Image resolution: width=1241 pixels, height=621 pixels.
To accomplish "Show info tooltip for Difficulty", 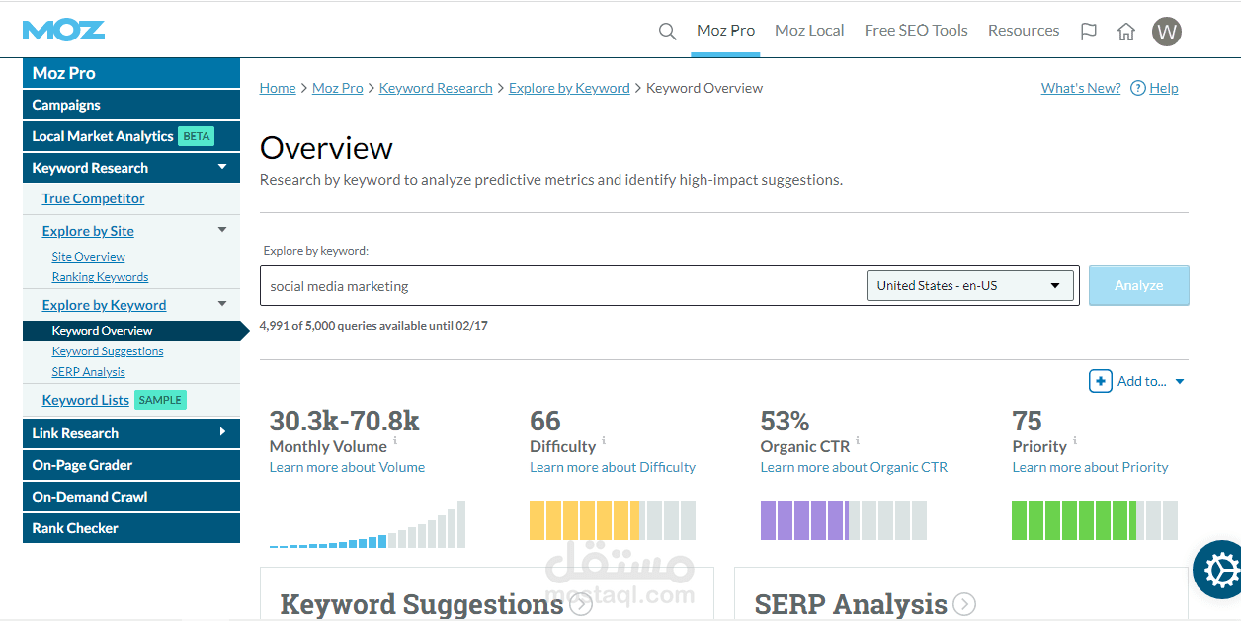I will click(x=604, y=441).
